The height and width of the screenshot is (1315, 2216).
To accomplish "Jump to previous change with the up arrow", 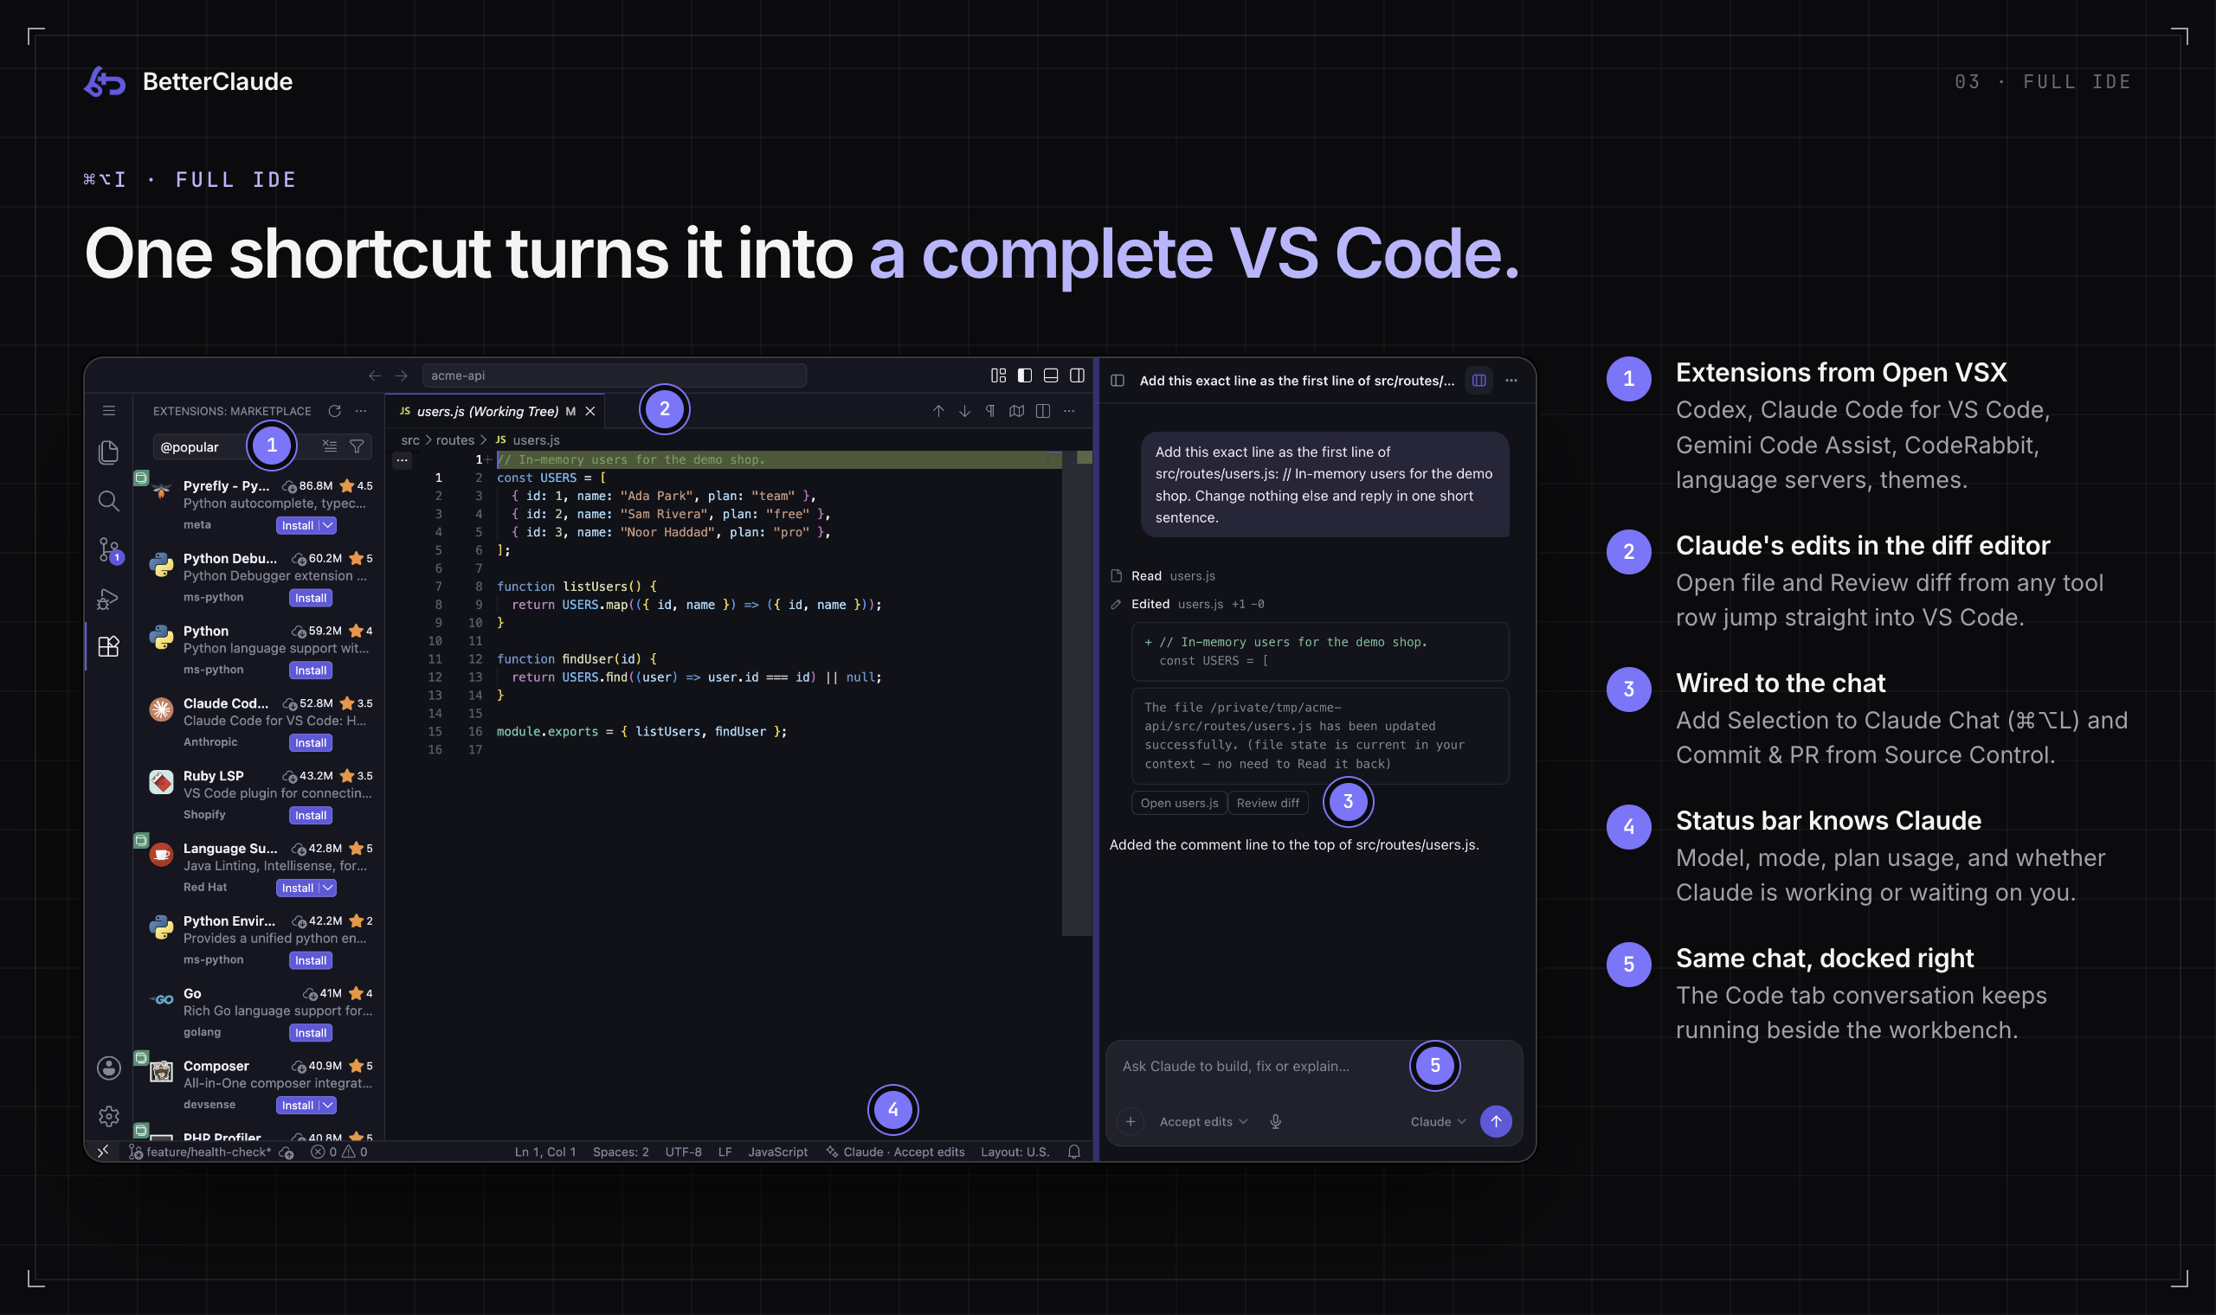I will (x=937, y=410).
